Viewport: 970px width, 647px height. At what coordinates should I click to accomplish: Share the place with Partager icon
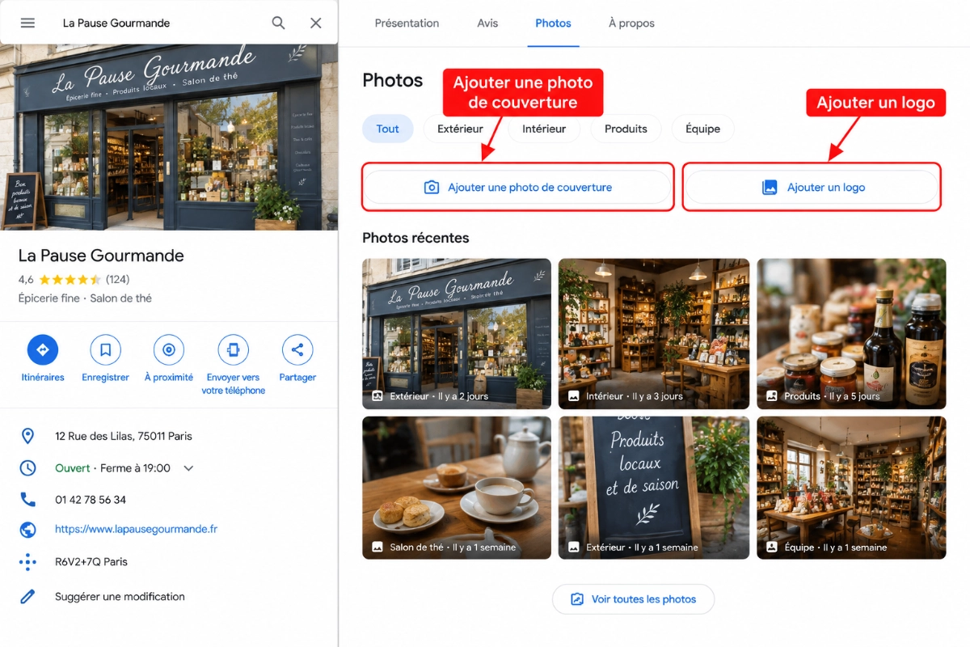click(x=297, y=349)
